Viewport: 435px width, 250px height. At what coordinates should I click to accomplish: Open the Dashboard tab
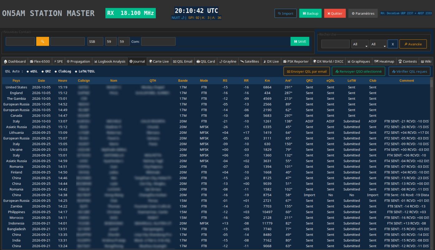[x=15, y=62]
